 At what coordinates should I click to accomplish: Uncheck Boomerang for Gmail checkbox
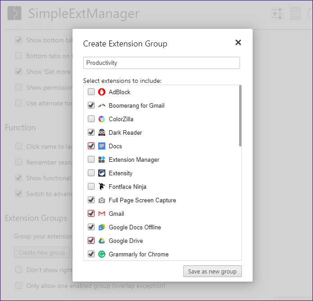coord(91,105)
